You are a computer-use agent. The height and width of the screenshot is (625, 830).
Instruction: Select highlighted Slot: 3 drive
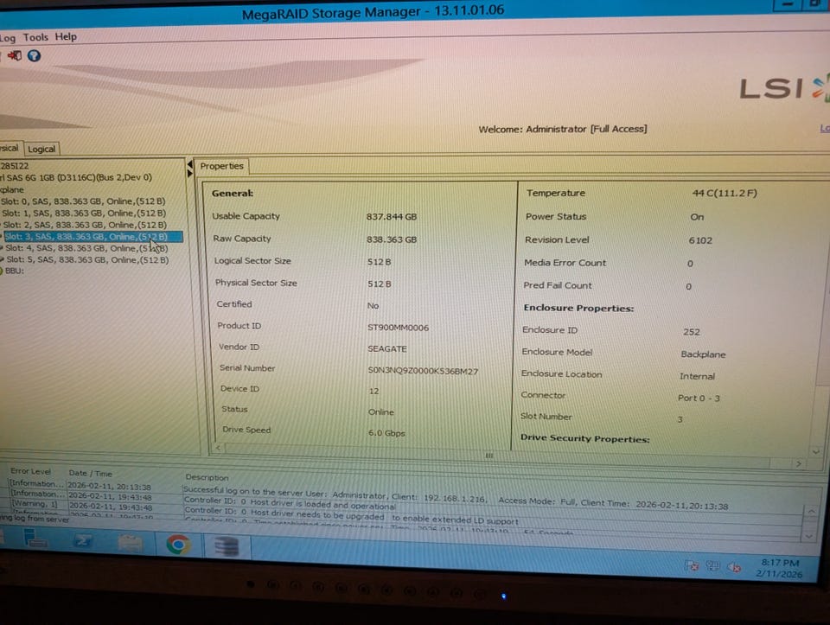pyautogui.click(x=93, y=237)
